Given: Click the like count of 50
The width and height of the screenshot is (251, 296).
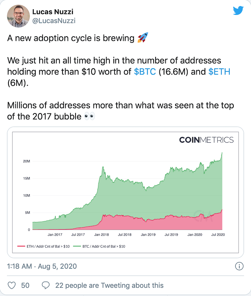Looking at the screenshot, I should [25, 285].
